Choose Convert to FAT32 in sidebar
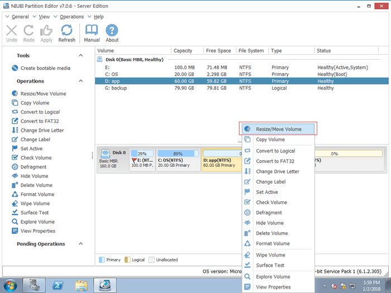This screenshot has height=293, width=391. point(35,121)
